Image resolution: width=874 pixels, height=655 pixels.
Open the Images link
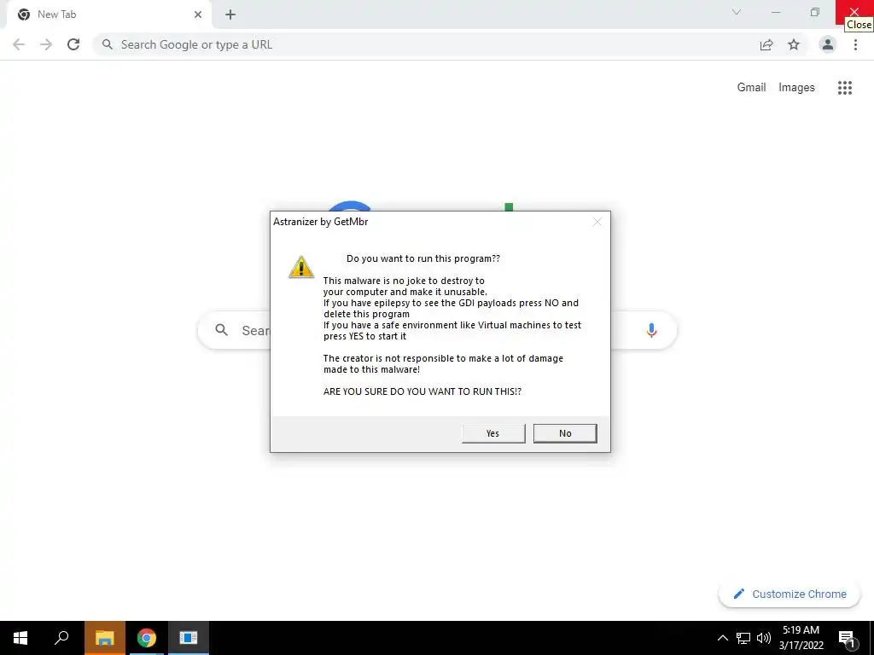tap(796, 88)
